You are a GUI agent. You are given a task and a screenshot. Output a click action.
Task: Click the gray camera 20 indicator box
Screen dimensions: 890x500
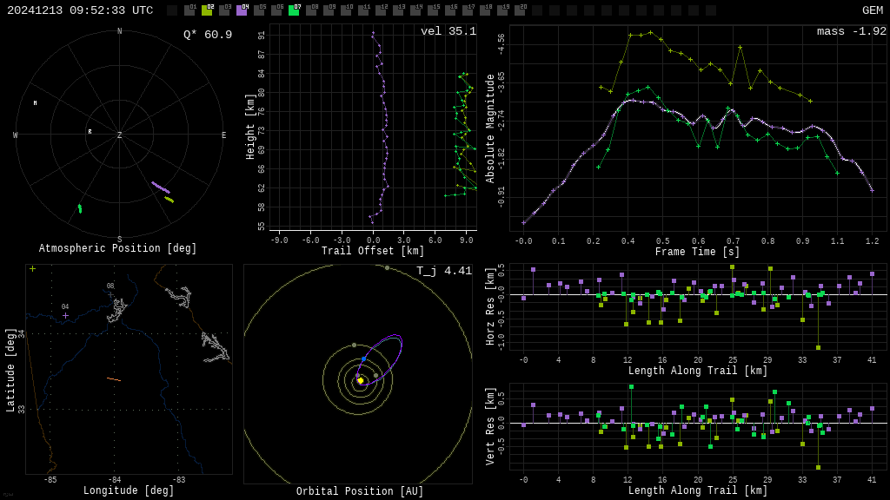tap(520, 10)
